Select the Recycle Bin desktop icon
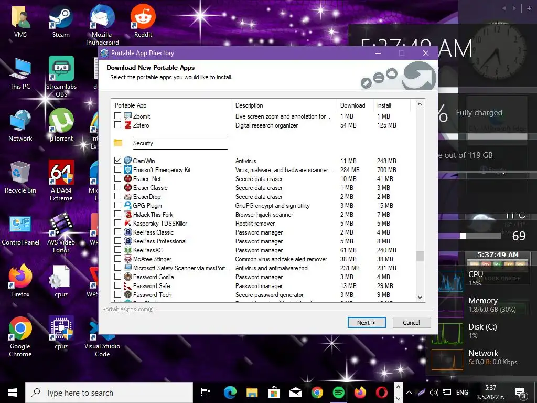 click(20, 177)
